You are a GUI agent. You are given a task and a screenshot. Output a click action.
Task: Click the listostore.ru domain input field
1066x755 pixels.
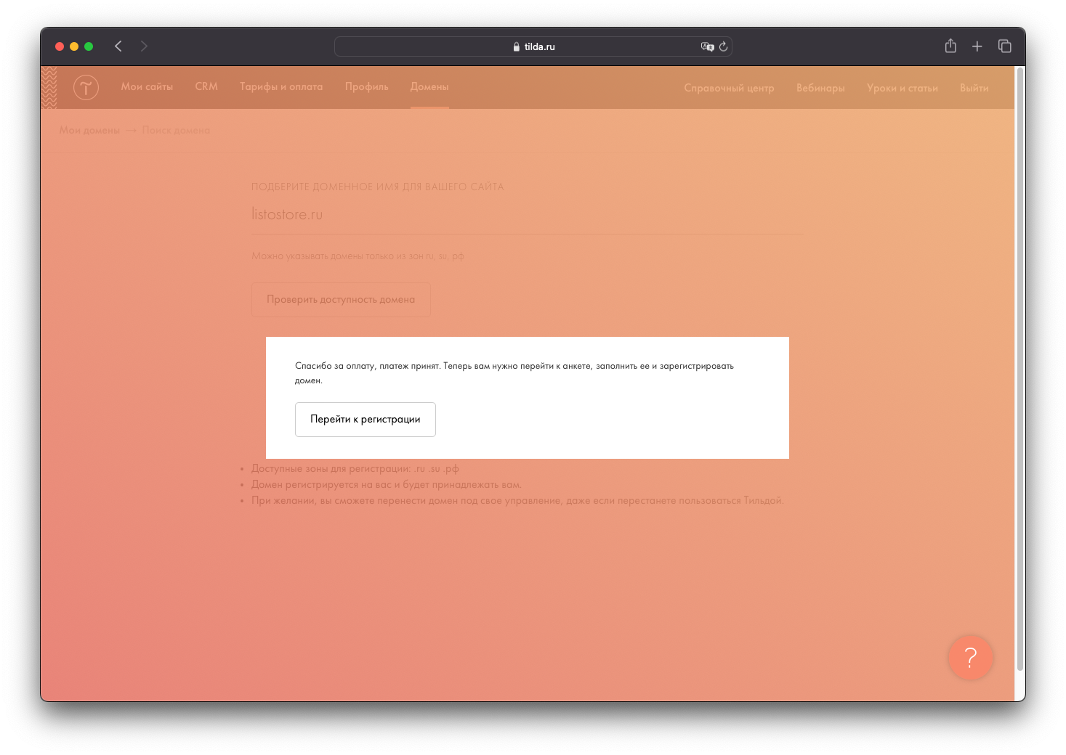click(528, 215)
